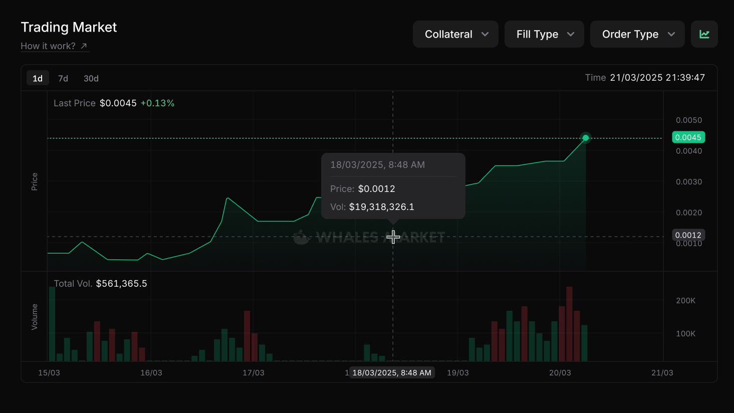
Task: Open the Collateral dropdown
Action: click(x=455, y=34)
